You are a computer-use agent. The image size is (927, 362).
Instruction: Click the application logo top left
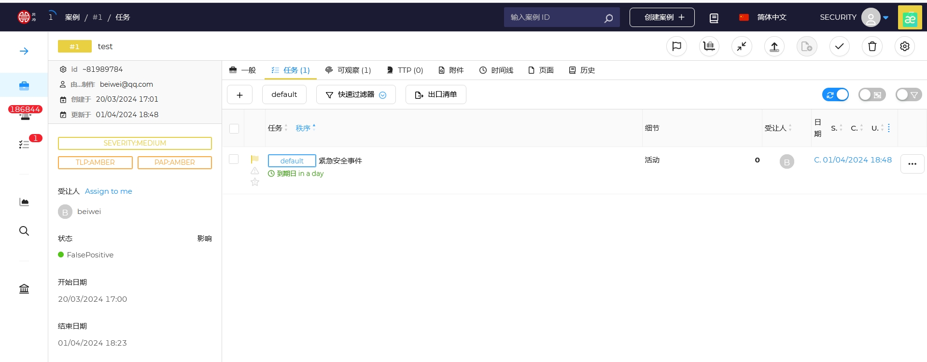click(27, 17)
